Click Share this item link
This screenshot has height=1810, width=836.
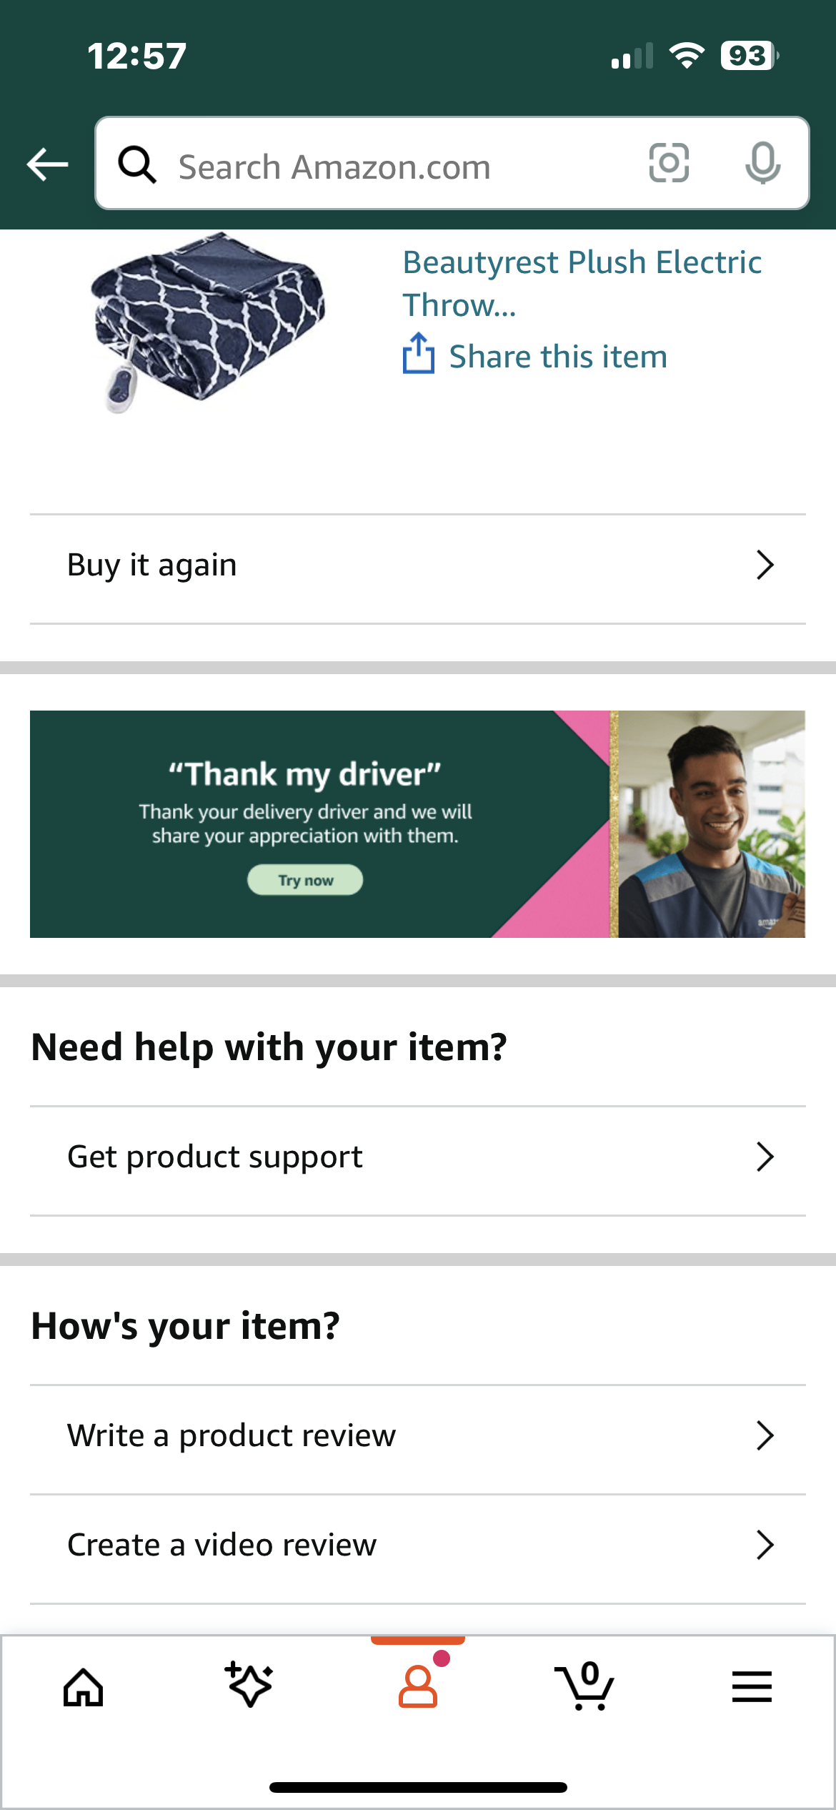click(x=558, y=356)
